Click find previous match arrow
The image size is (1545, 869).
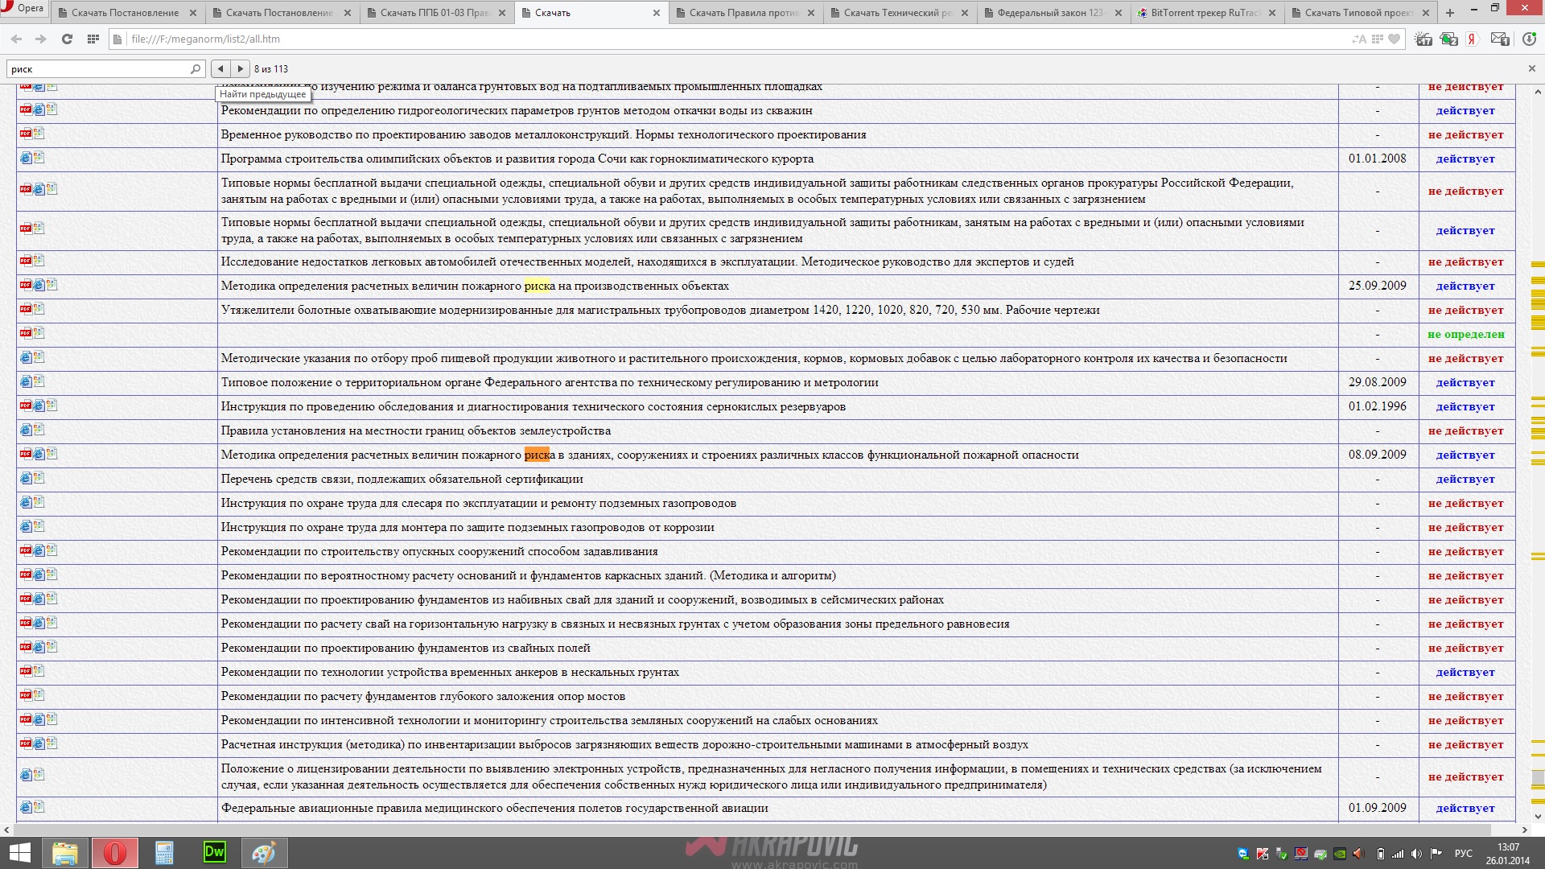220,68
